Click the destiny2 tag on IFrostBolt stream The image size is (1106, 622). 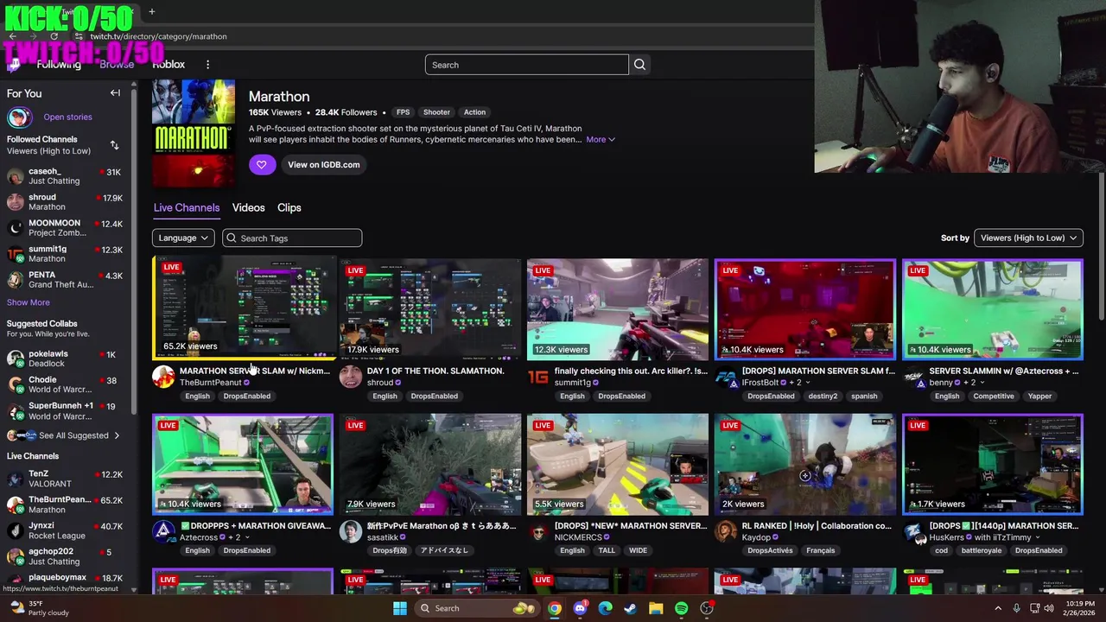[823, 396]
